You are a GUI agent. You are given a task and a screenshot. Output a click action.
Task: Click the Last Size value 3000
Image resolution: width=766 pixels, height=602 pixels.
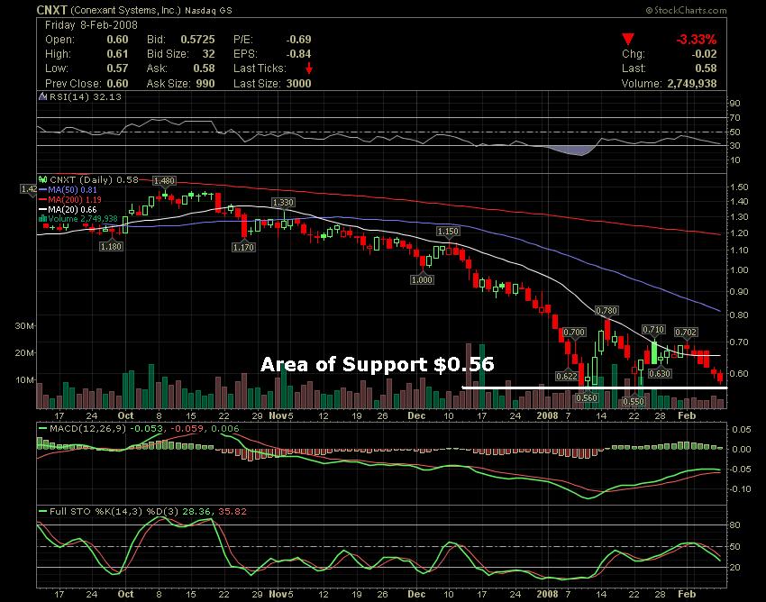pyautogui.click(x=298, y=84)
